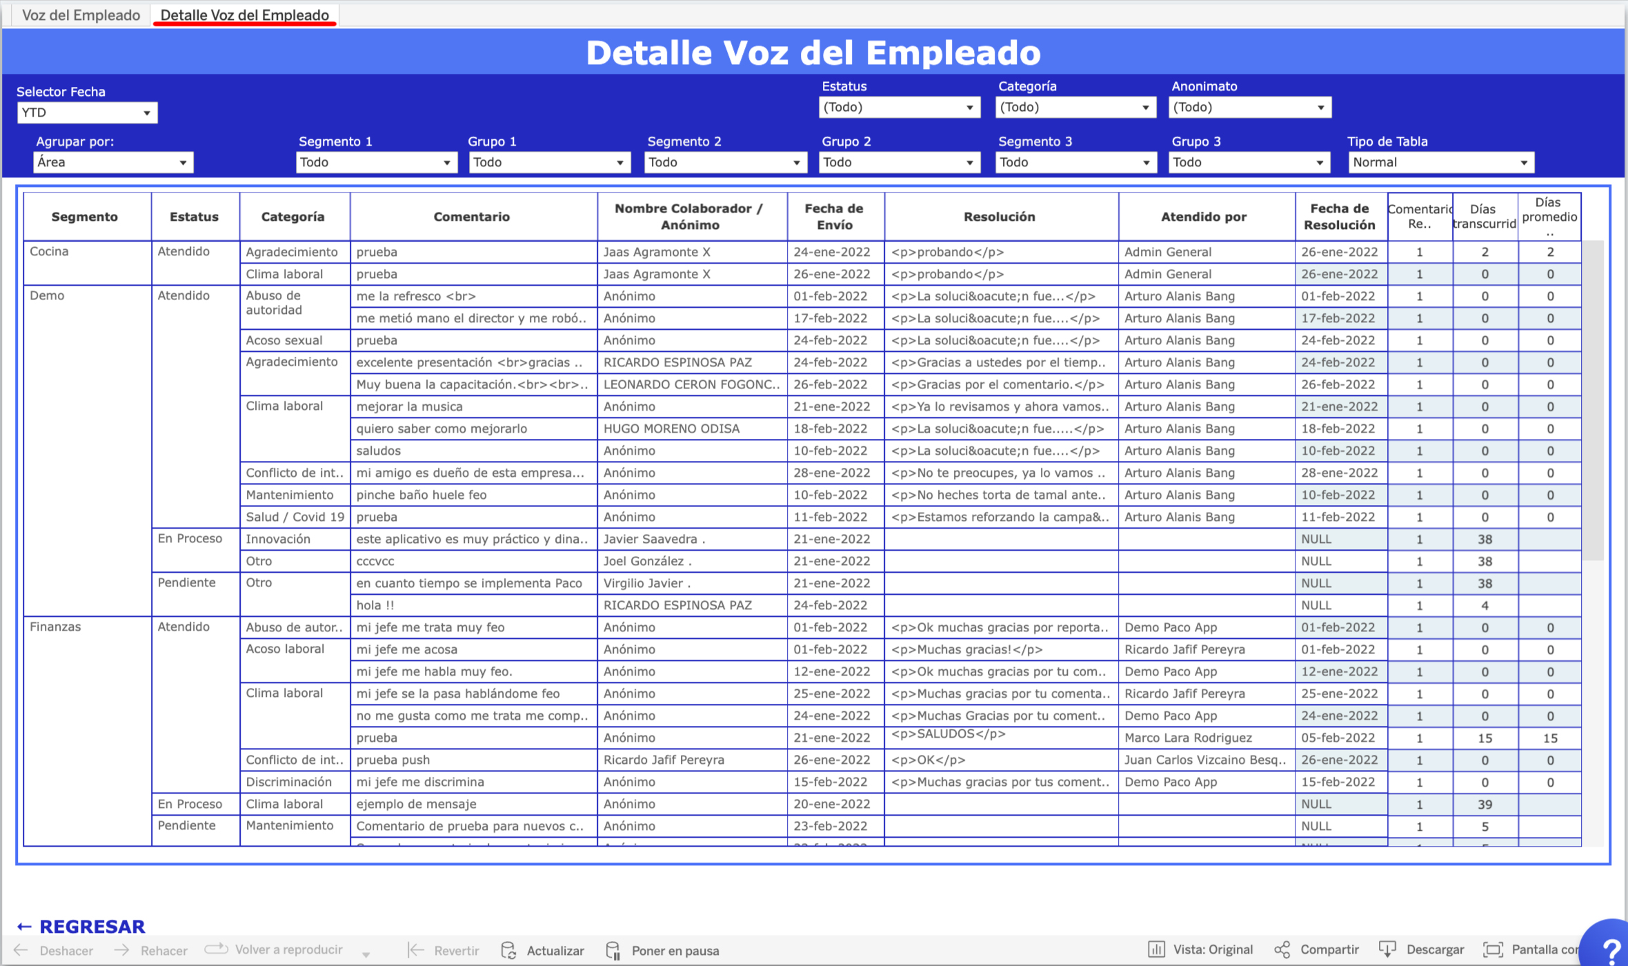The height and width of the screenshot is (966, 1628).
Task: Click the resolution '<p>SALUDOS</p>' cell
Action: point(1001,738)
